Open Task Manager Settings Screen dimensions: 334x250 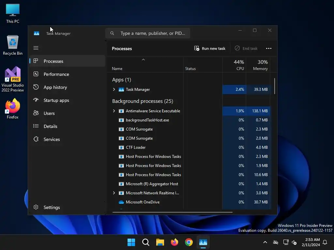67,207
